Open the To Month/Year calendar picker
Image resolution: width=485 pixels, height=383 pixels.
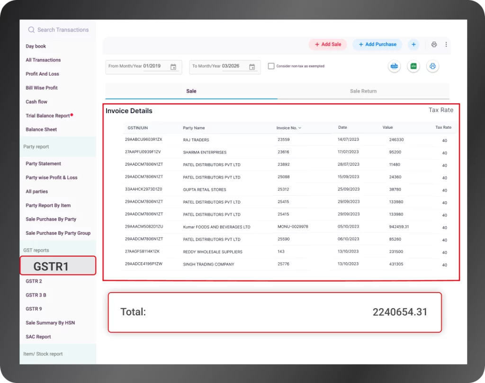pyautogui.click(x=253, y=67)
